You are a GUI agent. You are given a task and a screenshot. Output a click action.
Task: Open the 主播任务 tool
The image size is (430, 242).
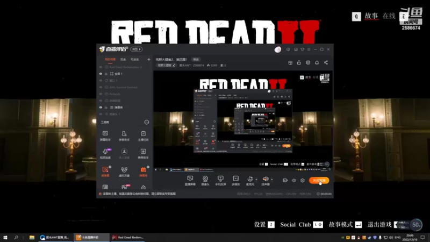pyautogui.click(x=143, y=136)
